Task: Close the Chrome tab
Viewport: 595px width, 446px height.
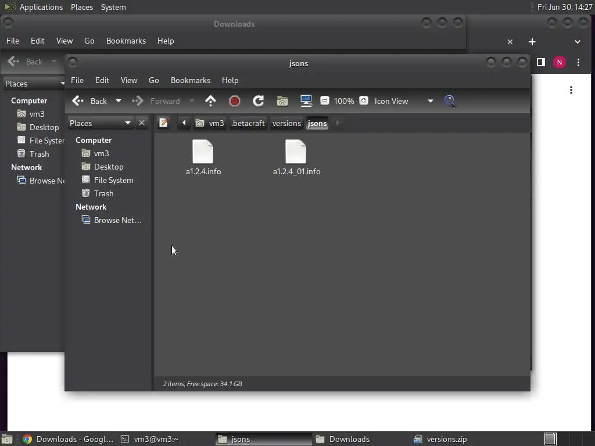Action: [x=510, y=42]
